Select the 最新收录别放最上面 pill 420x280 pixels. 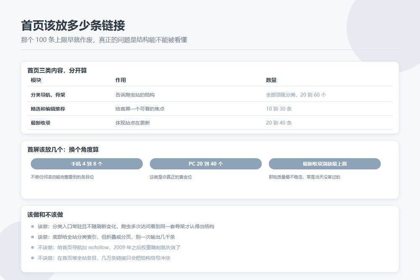325,164
